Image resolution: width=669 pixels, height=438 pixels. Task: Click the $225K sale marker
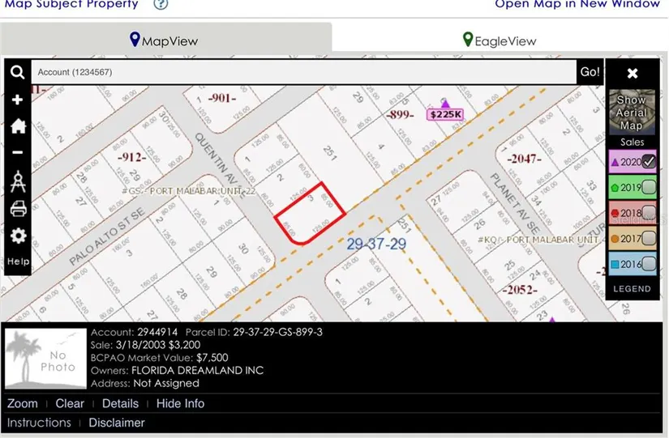click(445, 114)
